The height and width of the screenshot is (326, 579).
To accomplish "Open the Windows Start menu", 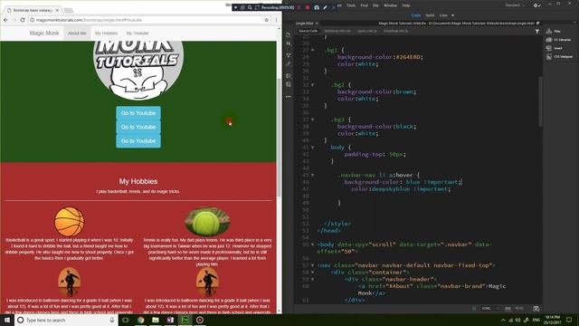I will [x=7, y=320].
